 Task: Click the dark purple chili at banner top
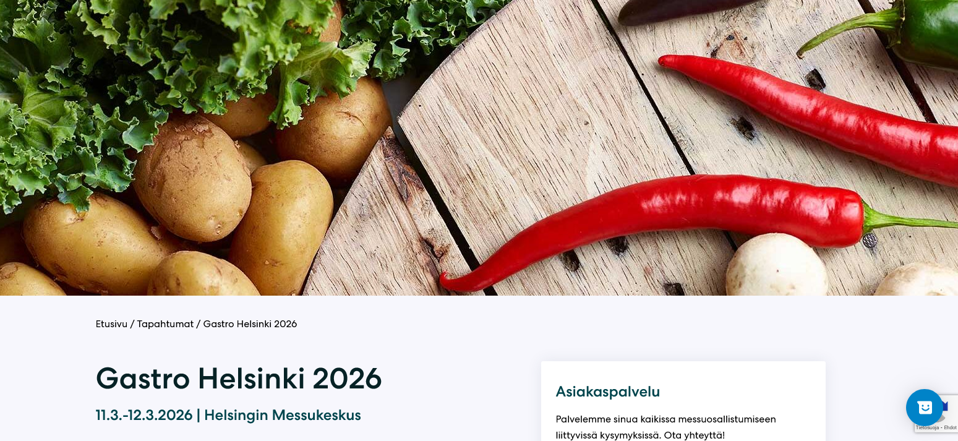click(x=680, y=10)
